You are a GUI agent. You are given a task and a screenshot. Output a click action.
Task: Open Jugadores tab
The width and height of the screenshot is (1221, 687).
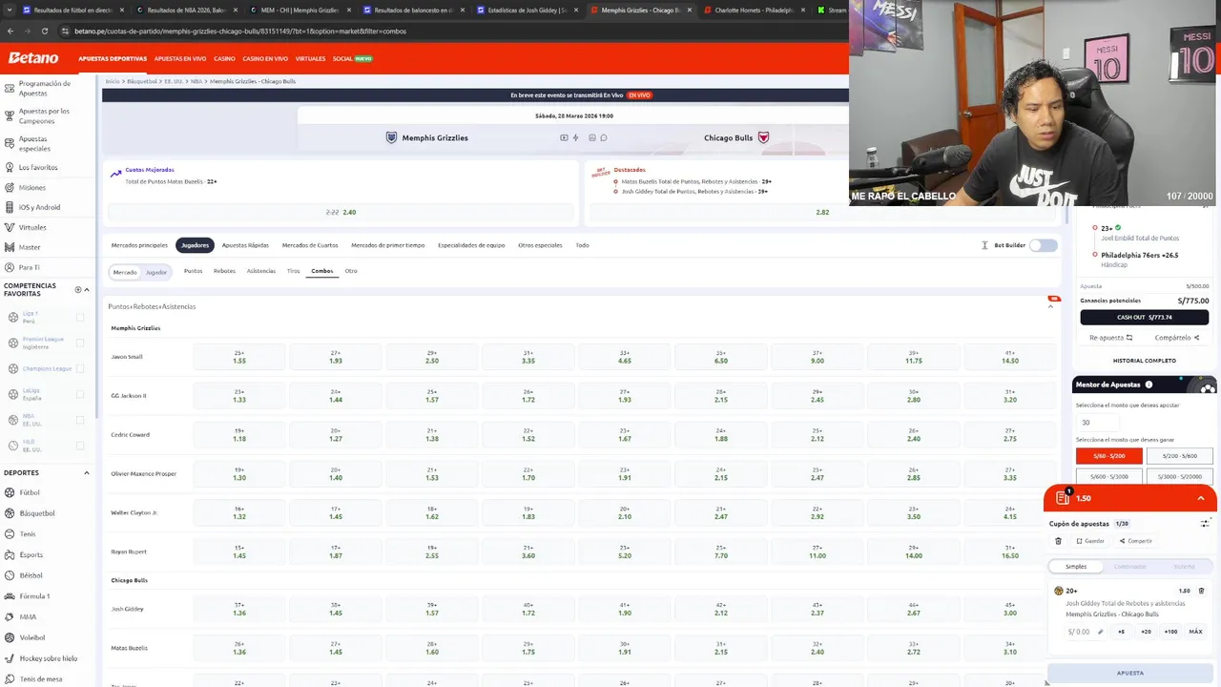point(195,245)
